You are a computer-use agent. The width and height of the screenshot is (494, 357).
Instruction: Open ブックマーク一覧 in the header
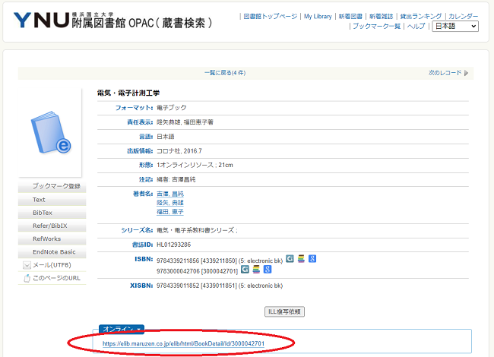pos(376,26)
